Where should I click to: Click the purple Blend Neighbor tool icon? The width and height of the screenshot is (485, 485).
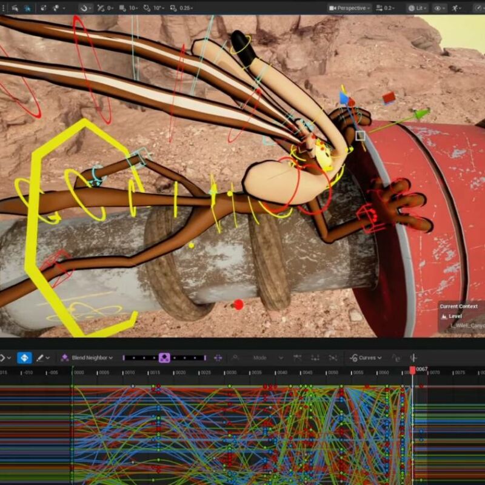pyautogui.click(x=65, y=358)
